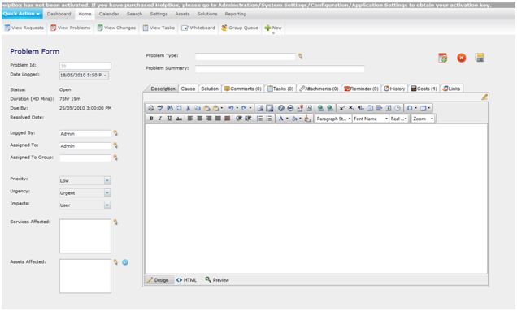Toggle full screen editor mode
517x311 pixels.
179,108
